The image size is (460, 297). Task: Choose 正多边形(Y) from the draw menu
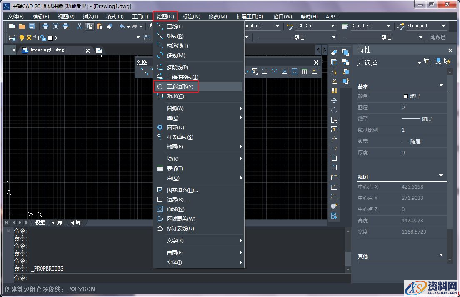click(180, 86)
